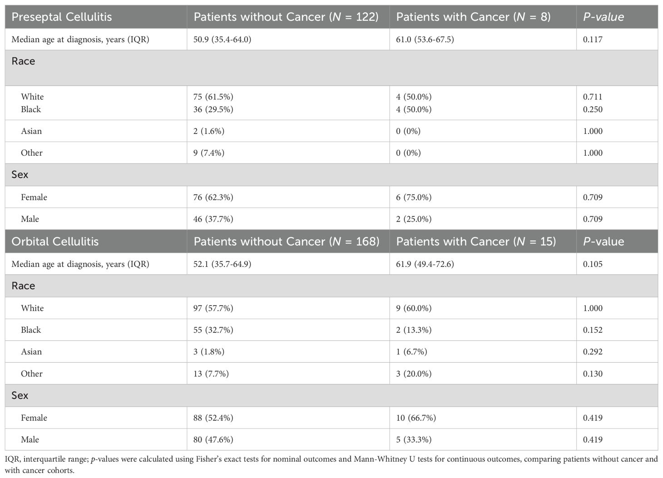Click the 75 (61.5%) White patients cell
The height and width of the screenshot is (478, 663).
click(213, 97)
